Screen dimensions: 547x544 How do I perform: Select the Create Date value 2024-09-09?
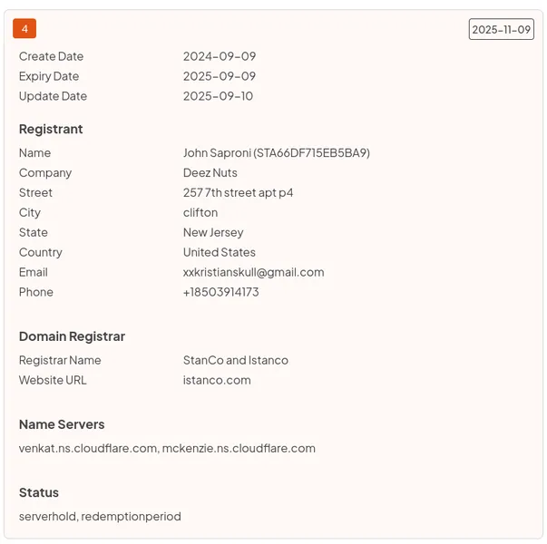point(220,56)
